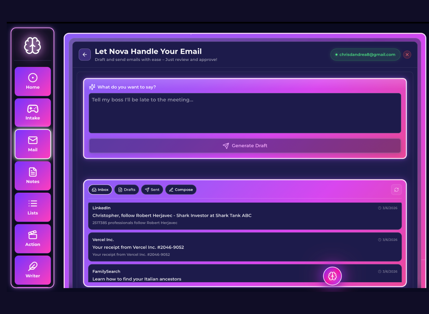This screenshot has height=314, width=429.
Task: Click the chrisdandrea8@gmail.com account pill
Action: point(365,55)
